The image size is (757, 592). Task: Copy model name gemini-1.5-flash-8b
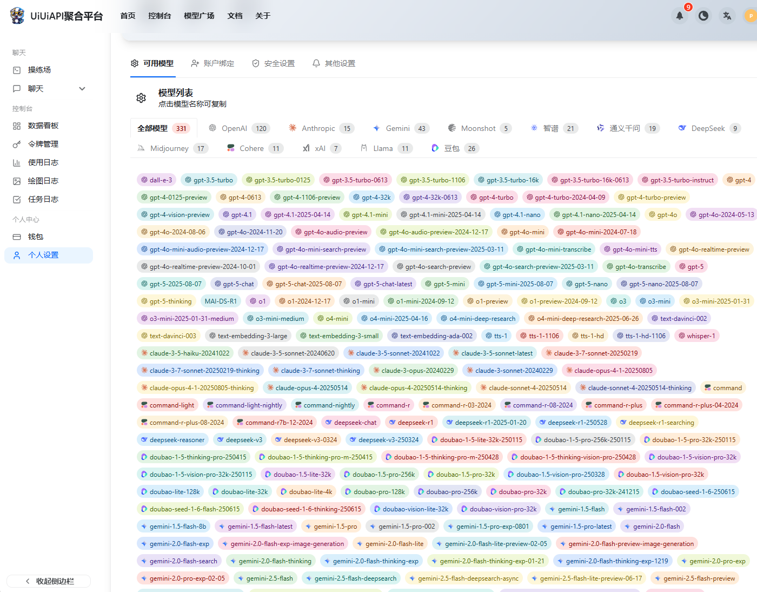click(174, 527)
